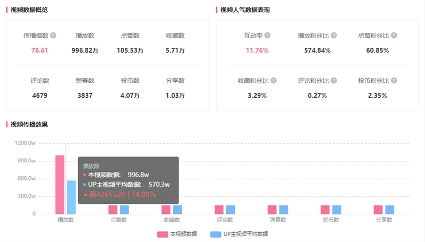425x242 pixels.
Task: Click tooltip value 570.3w
Action: tap(159, 185)
